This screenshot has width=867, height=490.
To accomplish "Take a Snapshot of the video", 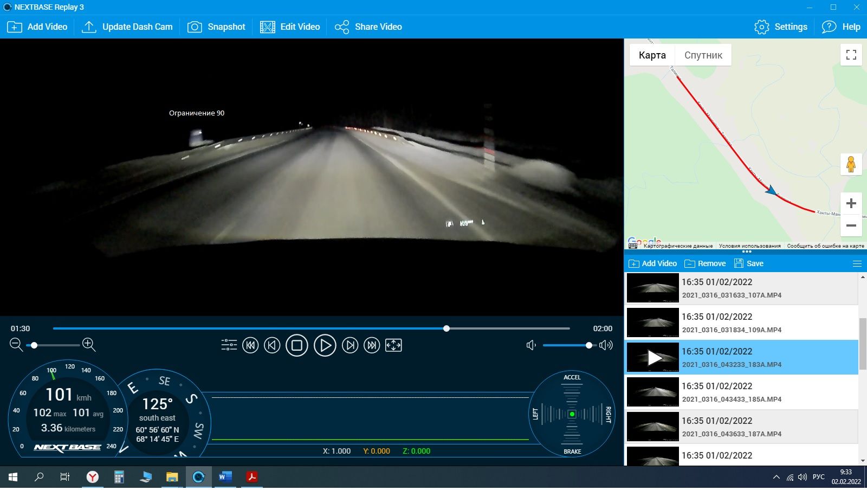I will click(x=216, y=27).
